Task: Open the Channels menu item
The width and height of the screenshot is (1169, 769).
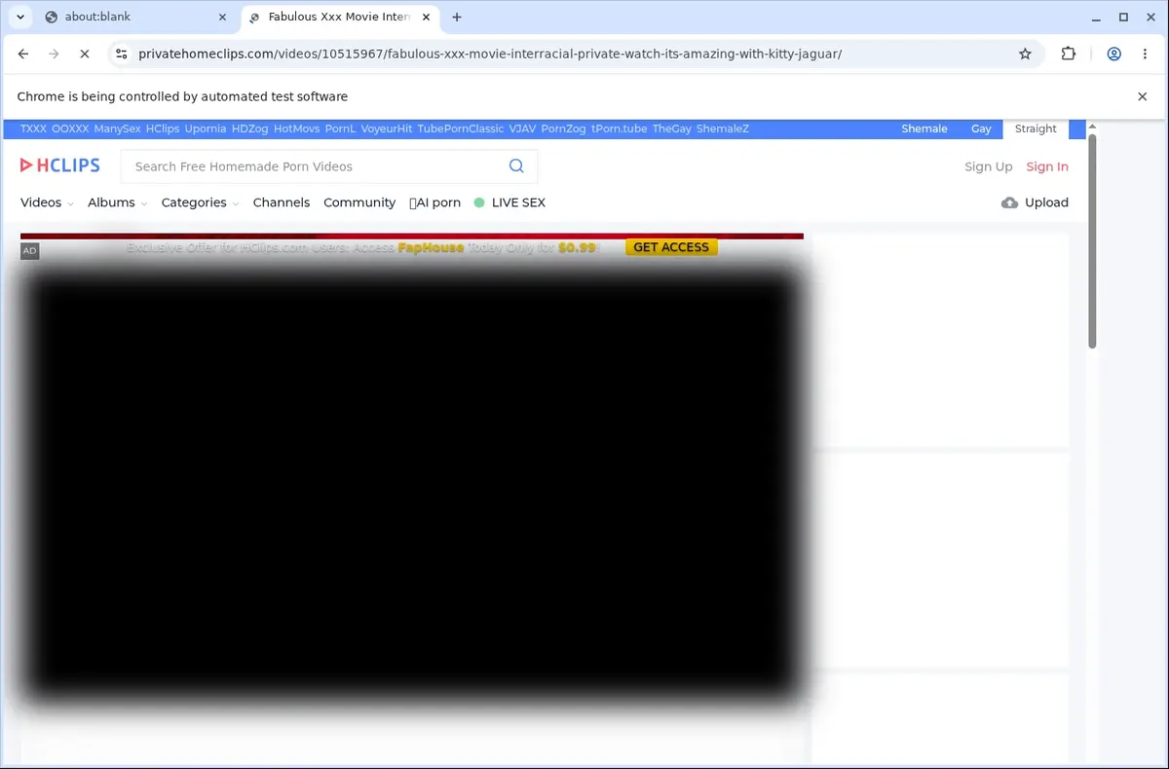Action: point(281,202)
